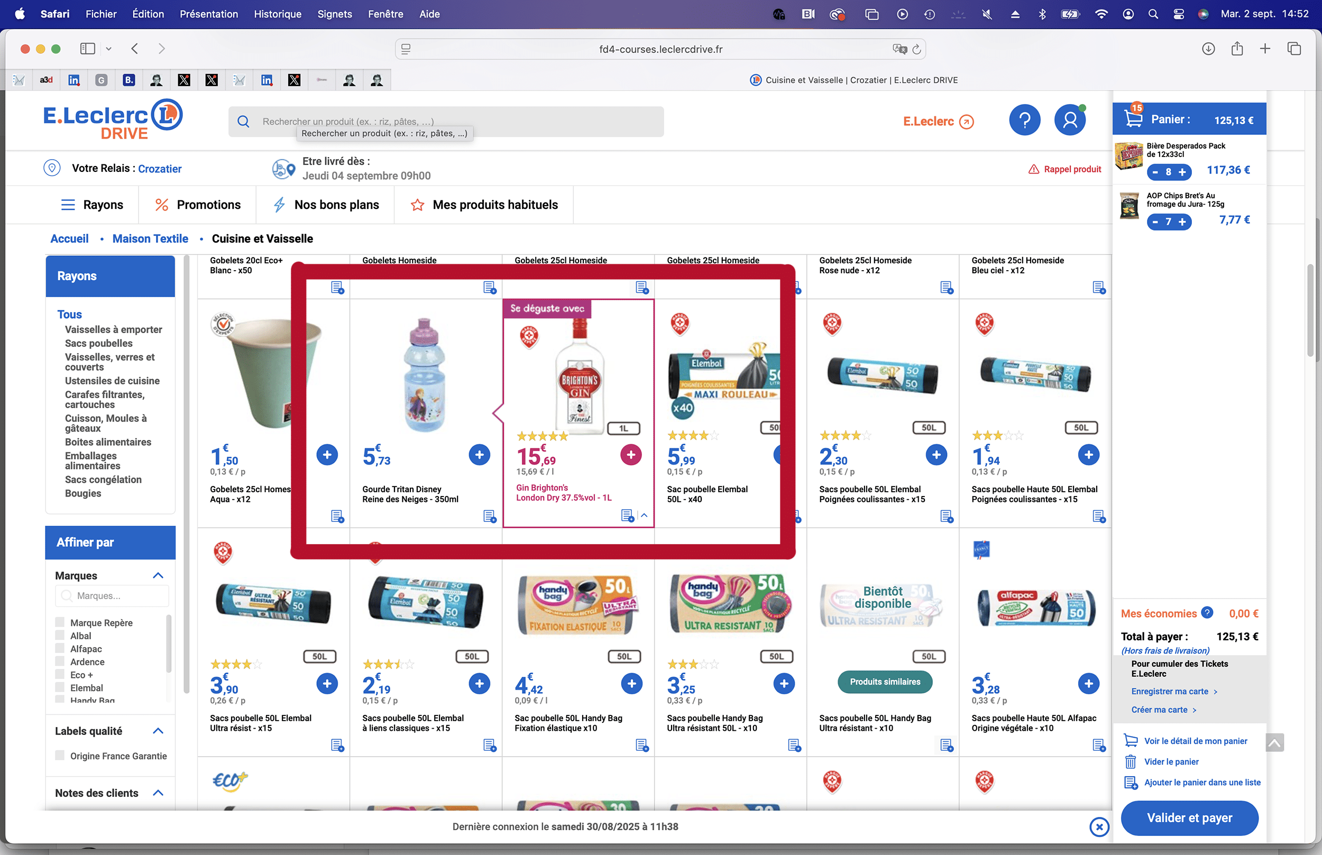Open Safari sidebar dropdown arrow
This screenshot has height=855, width=1322.
click(x=108, y=49)
